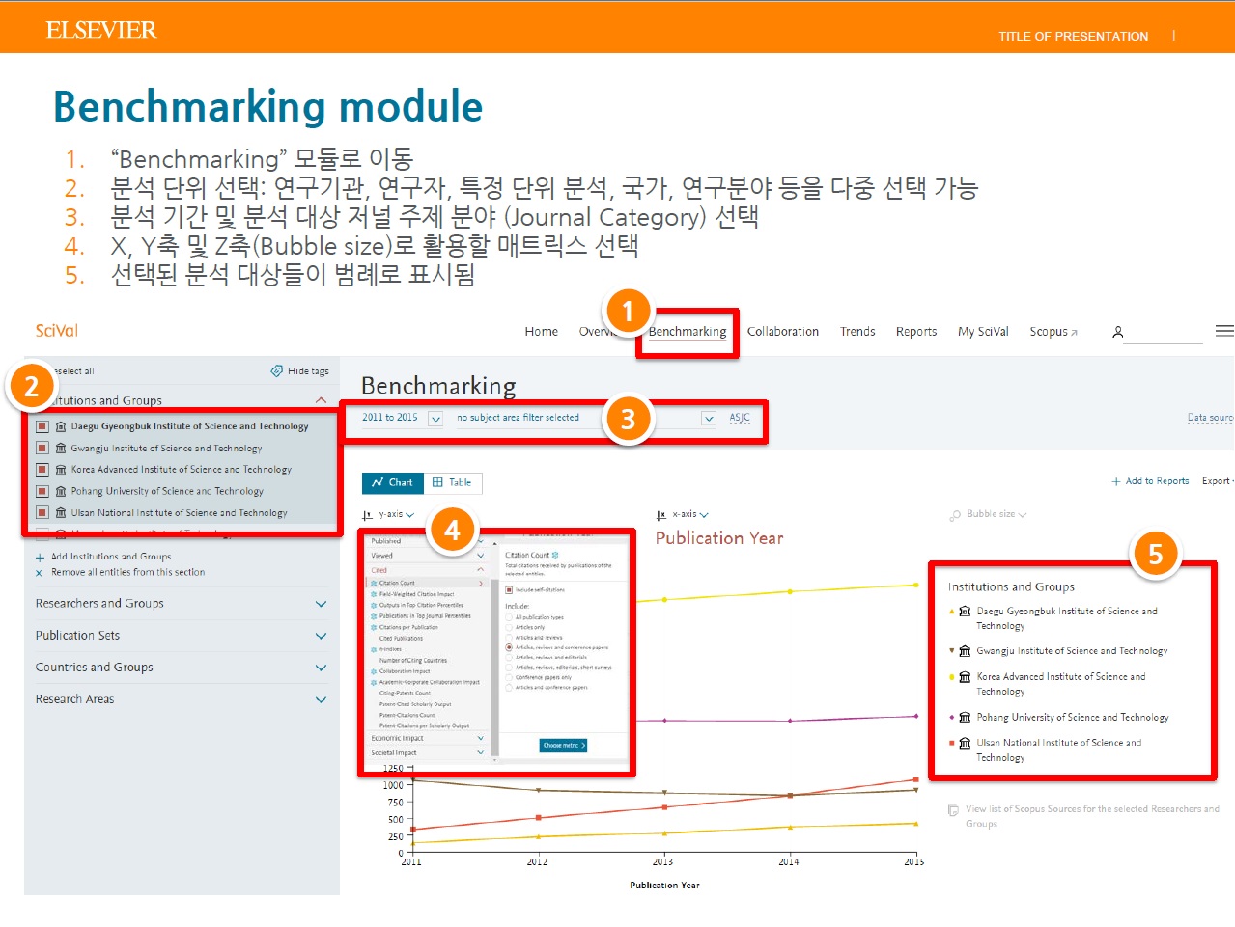This screenshot has height=927, width=1235.
Task: Click legend institution icon for Gwangju Institute
Action: [965, 651]
